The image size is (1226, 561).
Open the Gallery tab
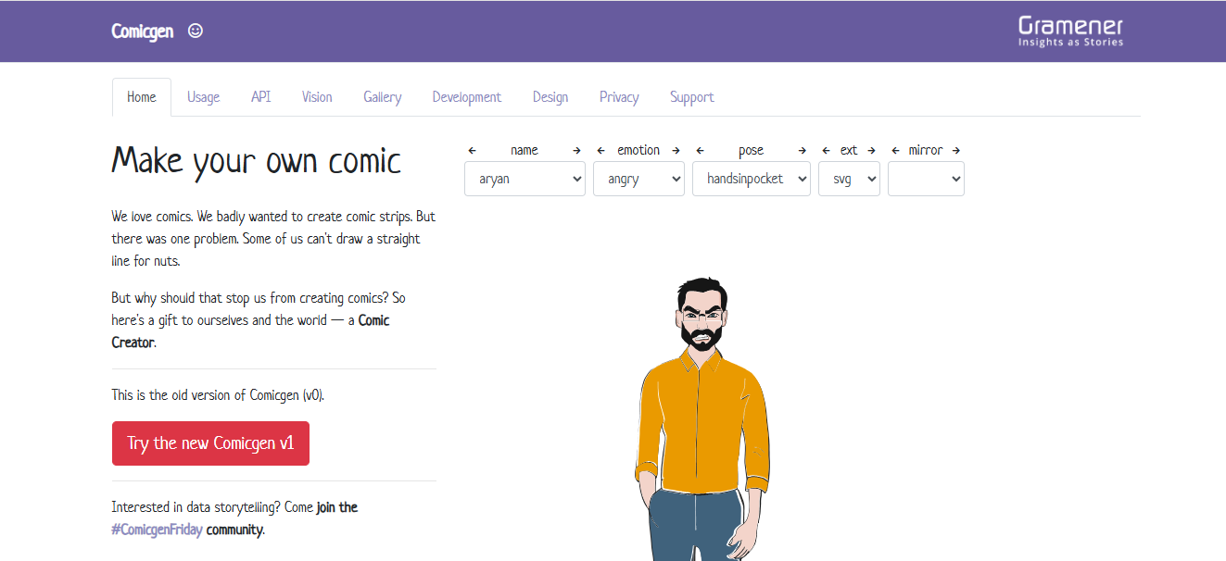point(383,97)
